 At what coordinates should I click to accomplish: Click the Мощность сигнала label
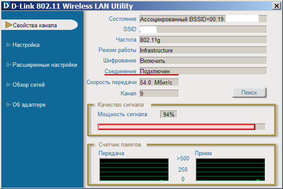coord(122,114)
